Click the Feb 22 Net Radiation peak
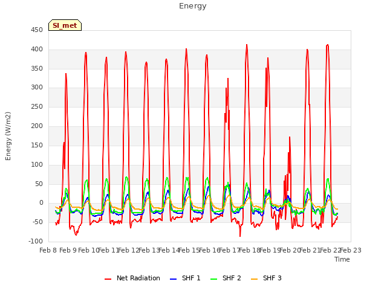The image size is (387, 290). (328, 45)
